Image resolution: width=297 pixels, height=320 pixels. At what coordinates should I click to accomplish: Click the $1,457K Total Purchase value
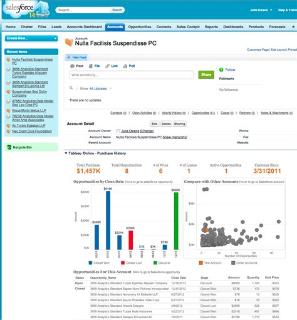[88, 171]
